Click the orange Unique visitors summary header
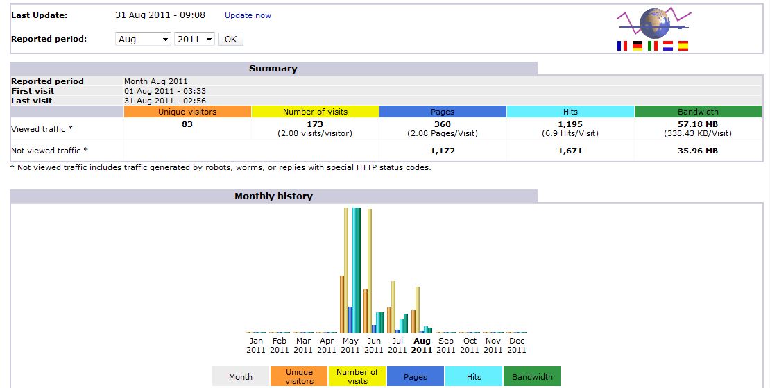 pyautogui.click(x=187, y=112)
